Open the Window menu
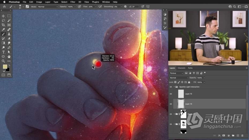Viewport: 249px width, 140px height. click(x=106, y=2)
